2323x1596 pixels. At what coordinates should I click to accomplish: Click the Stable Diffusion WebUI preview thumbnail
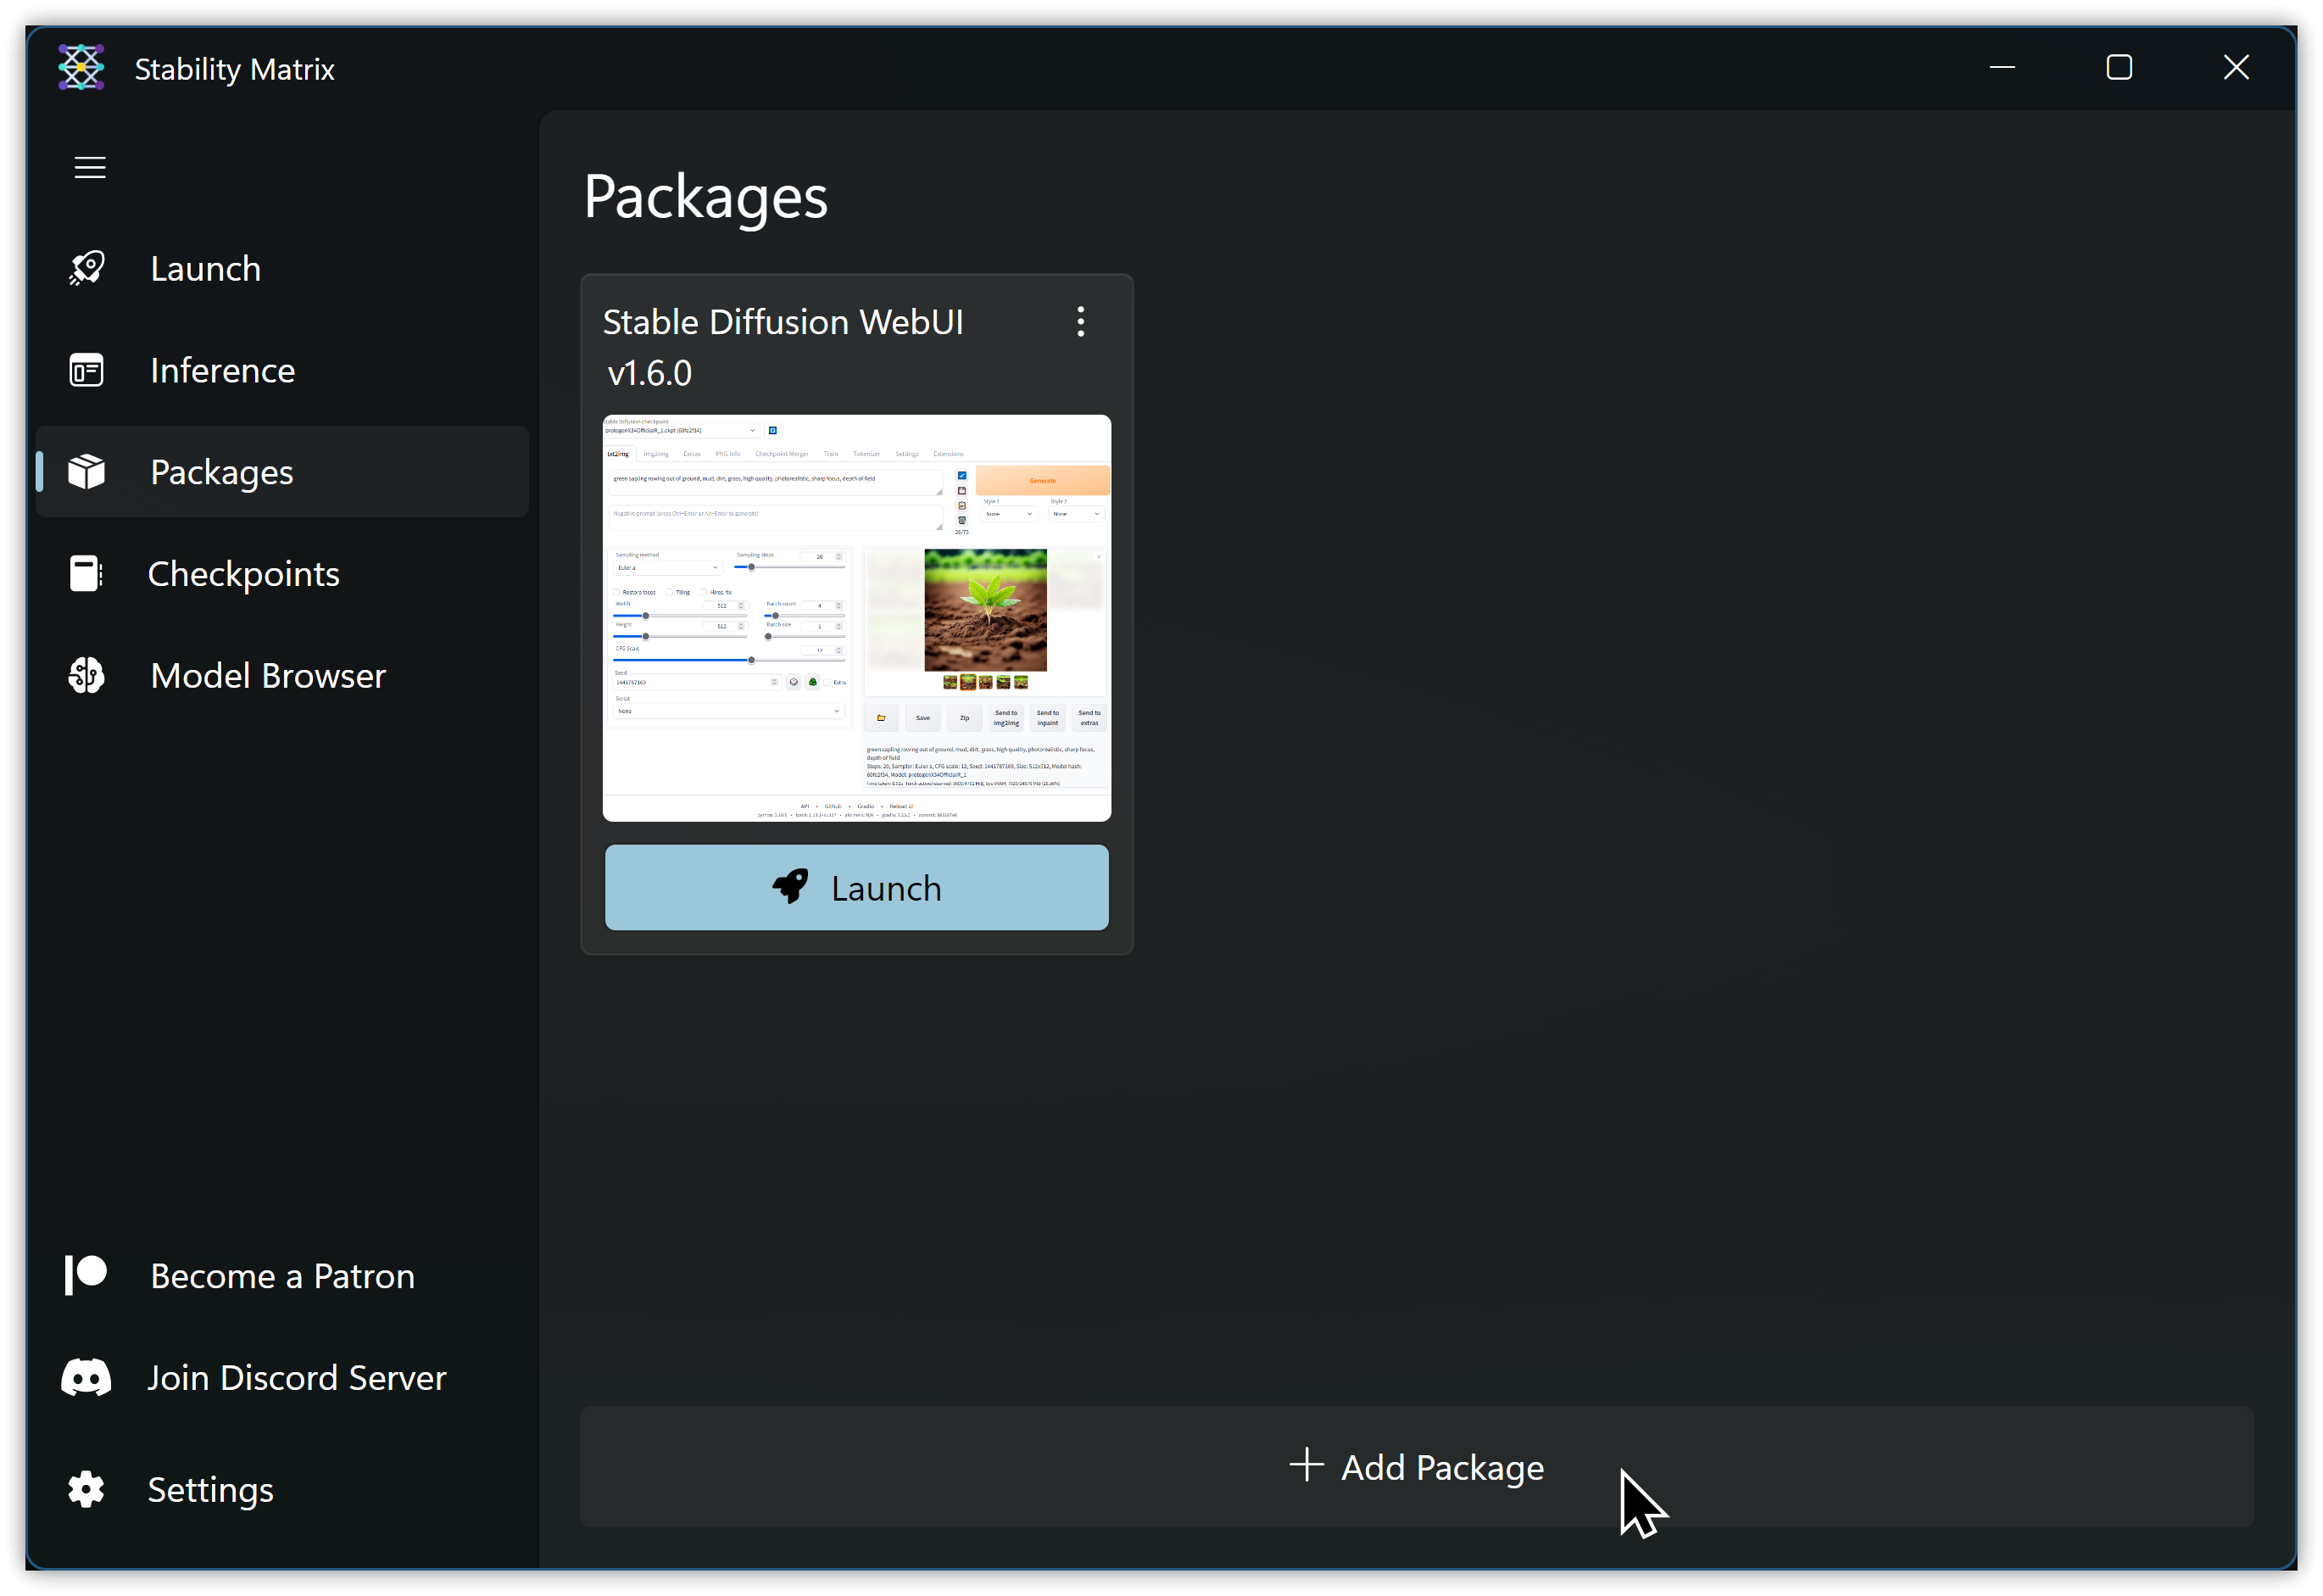point(856,618)
